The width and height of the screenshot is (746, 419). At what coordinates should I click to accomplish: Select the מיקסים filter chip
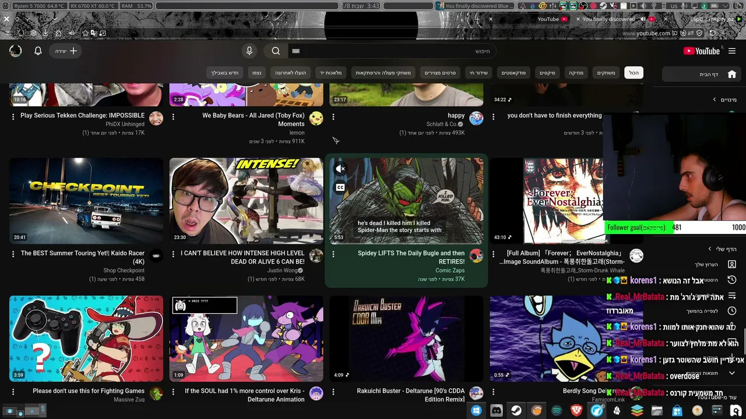pos(547,73)
